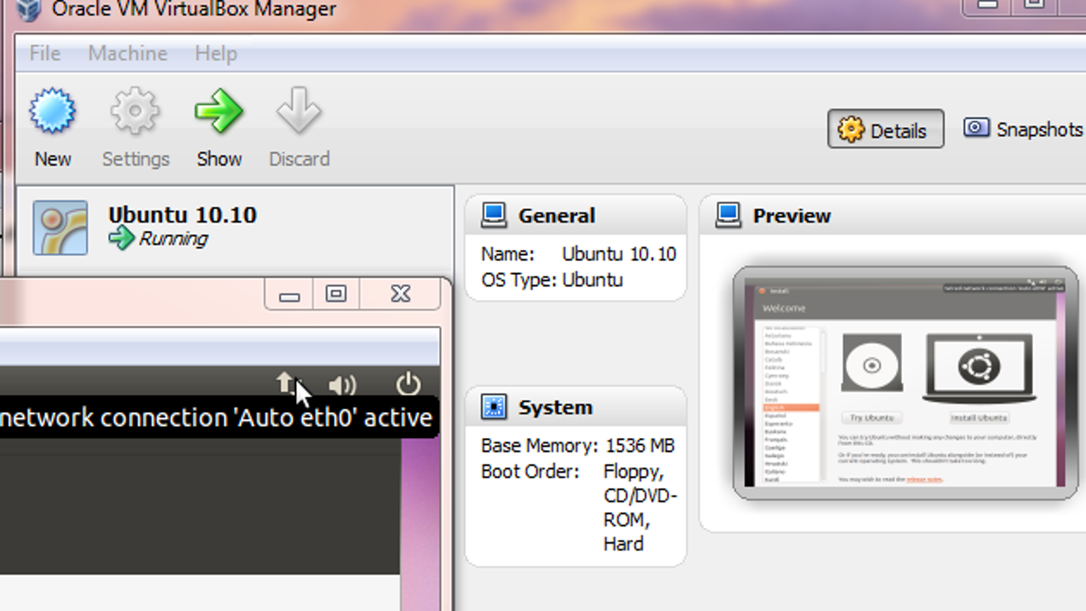Click the network indicator in Ubuntu panel

click(x=286, y=384)
